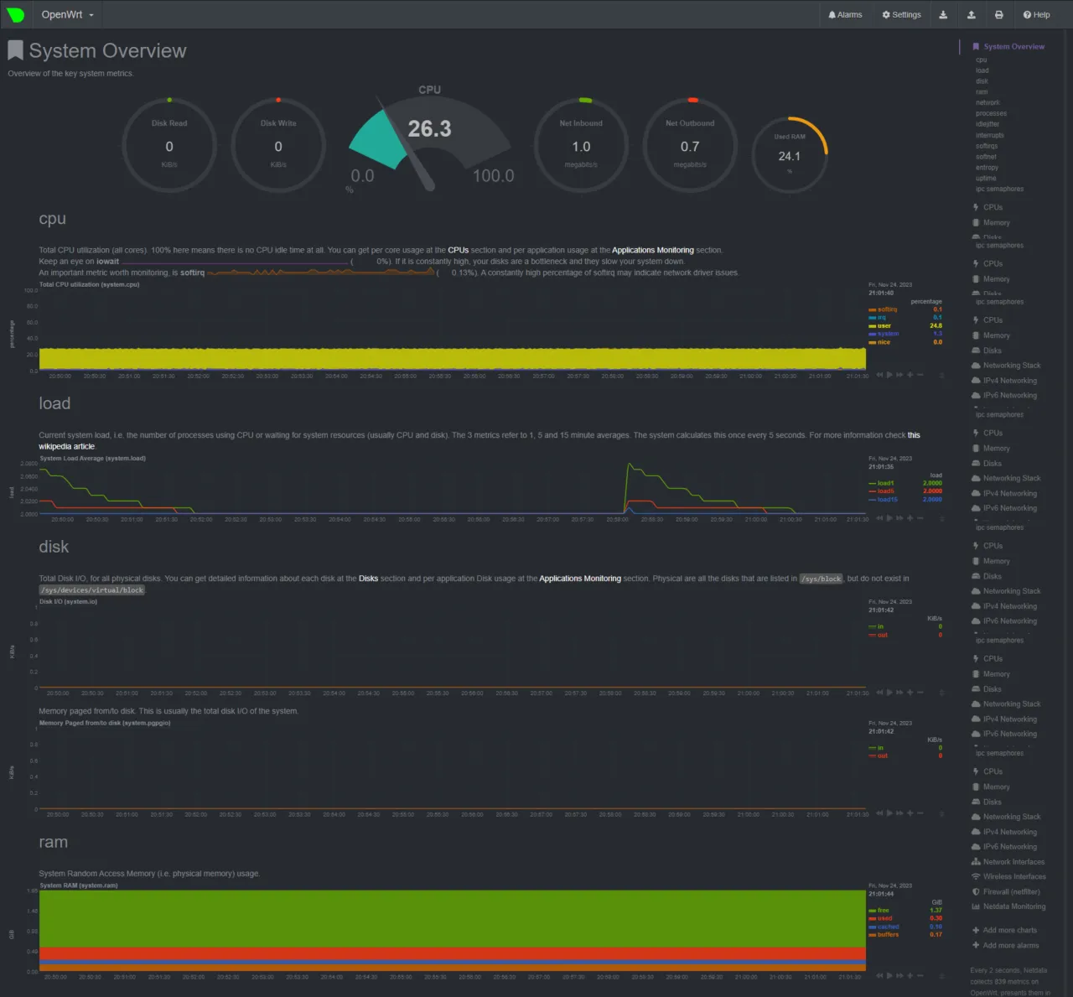Click the print dashboard icon
Screen dimensions: 1073x997
(999, 14)
